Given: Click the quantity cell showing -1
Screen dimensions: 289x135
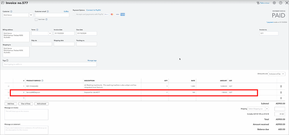Looking at the screenshot, I should pos(155,92).
